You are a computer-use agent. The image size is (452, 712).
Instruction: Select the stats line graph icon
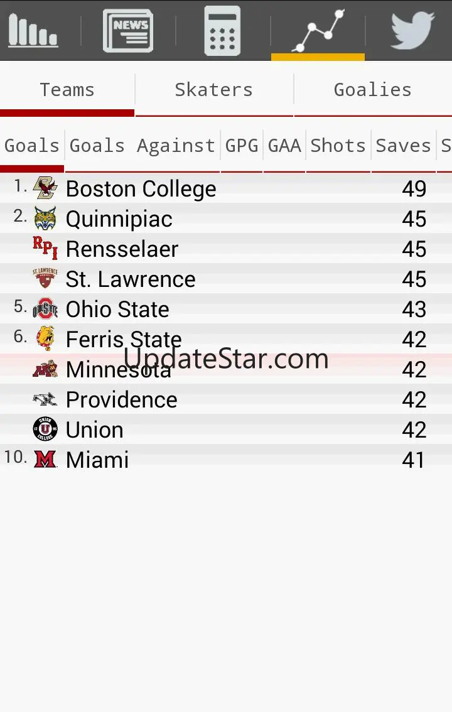pos(318,31)
